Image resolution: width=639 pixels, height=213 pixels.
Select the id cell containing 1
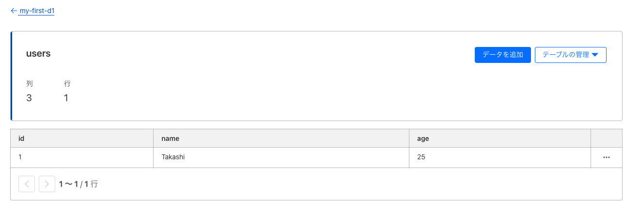pos(82,157)
